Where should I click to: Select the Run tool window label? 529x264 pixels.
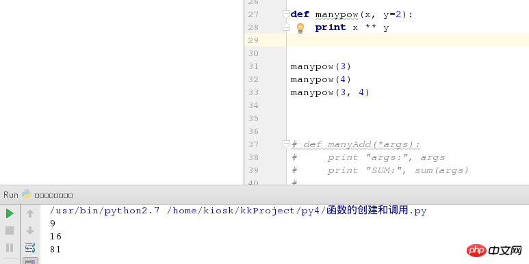click(11, 195)
